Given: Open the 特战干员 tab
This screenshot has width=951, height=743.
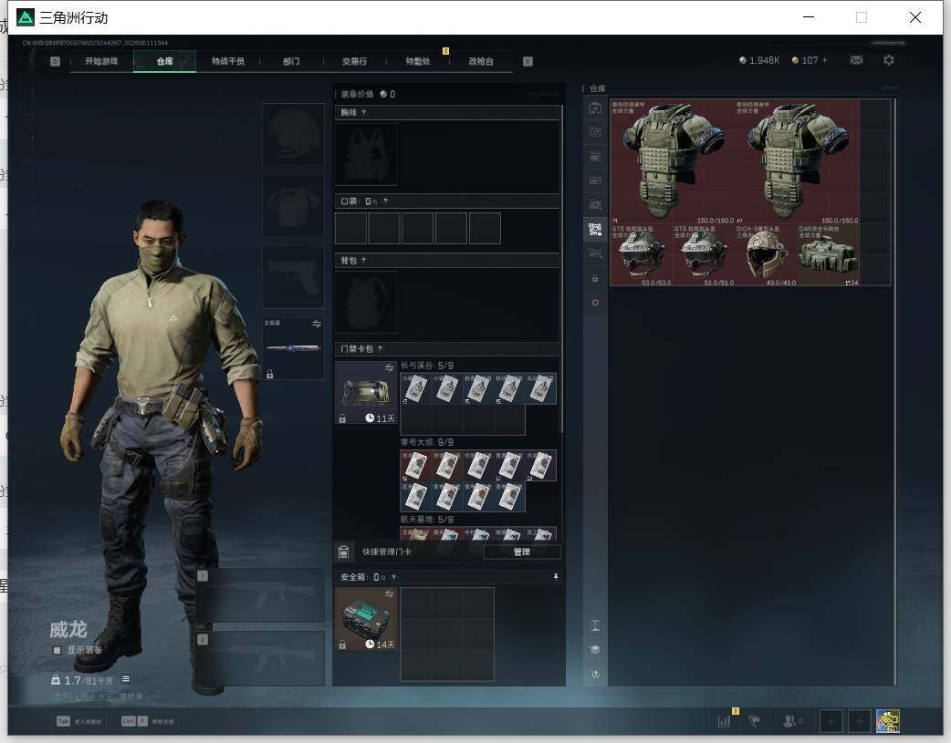Looking at the screenshot, I should tap(228, 61).
